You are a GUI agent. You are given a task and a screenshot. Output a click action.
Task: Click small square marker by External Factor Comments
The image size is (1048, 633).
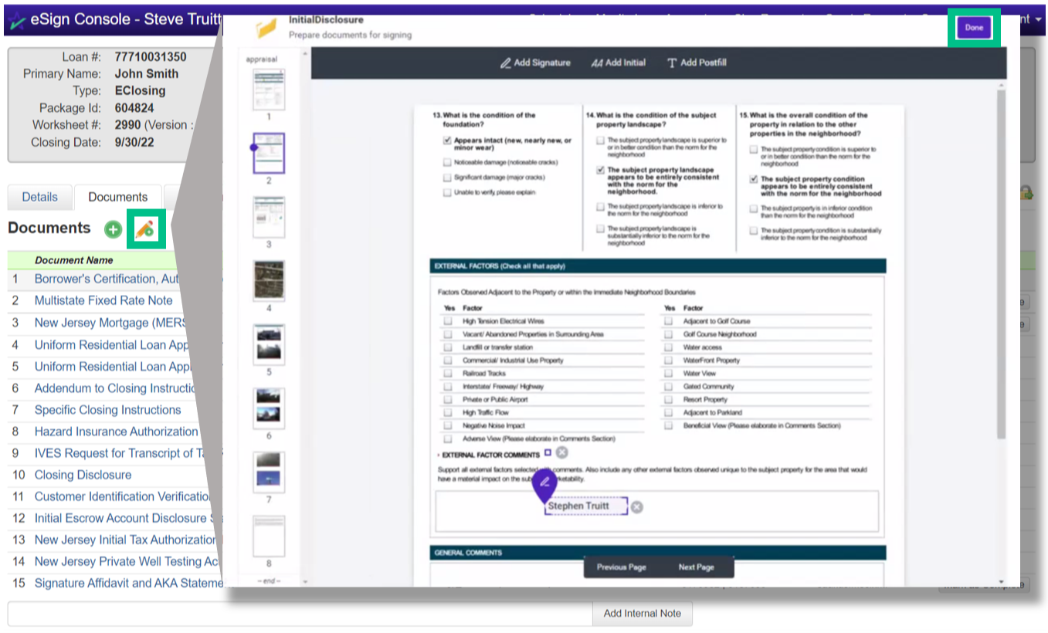pyautogui.click(x=548, y=453)
